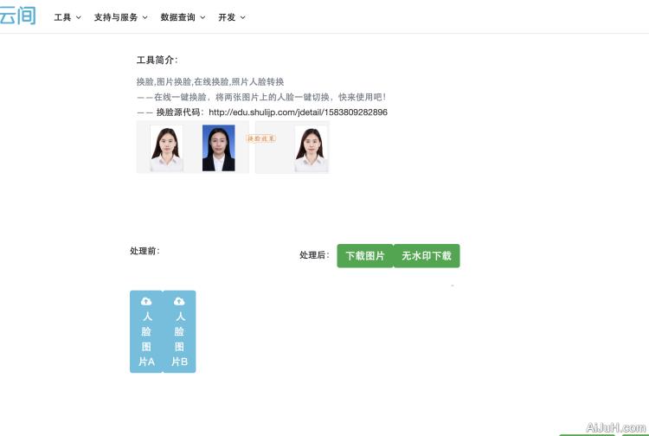This screenshot has height=436, width=649.
Task: Click the cloud upload icon for 人脸图片B
Action: pos(179,301)
